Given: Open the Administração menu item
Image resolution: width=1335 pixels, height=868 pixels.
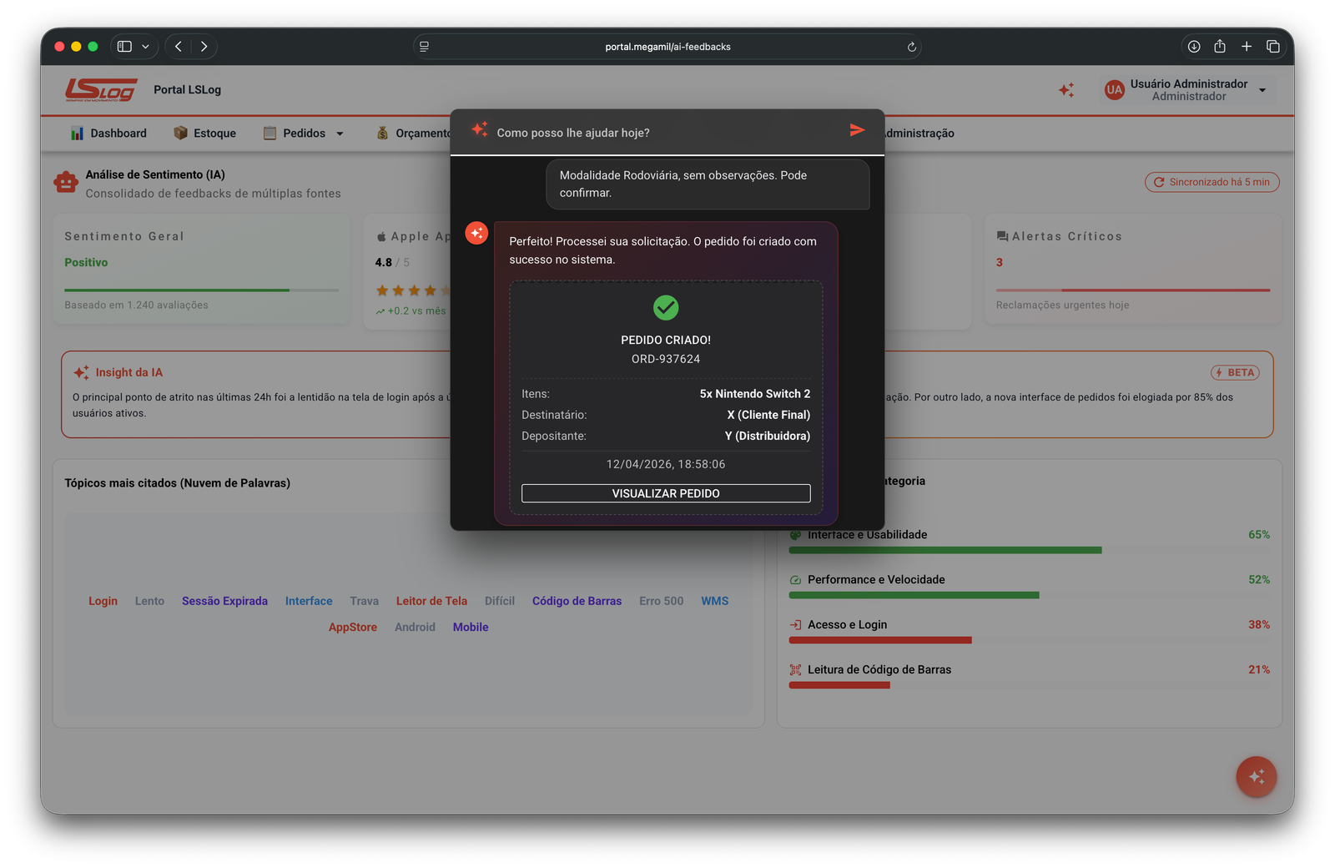Looking at the screenshot, I should (919, 133).
